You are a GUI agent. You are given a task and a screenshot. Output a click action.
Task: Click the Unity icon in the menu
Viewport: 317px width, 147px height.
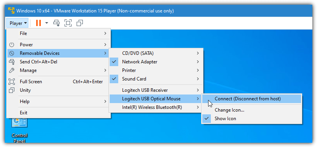[x=12, y=90]
